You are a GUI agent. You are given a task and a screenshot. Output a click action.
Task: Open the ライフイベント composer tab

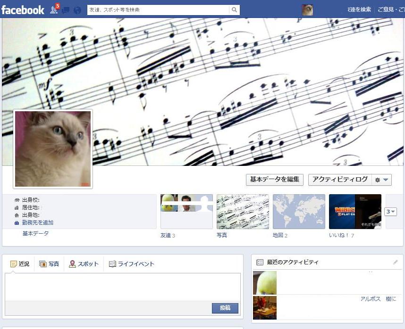[132, 264]
